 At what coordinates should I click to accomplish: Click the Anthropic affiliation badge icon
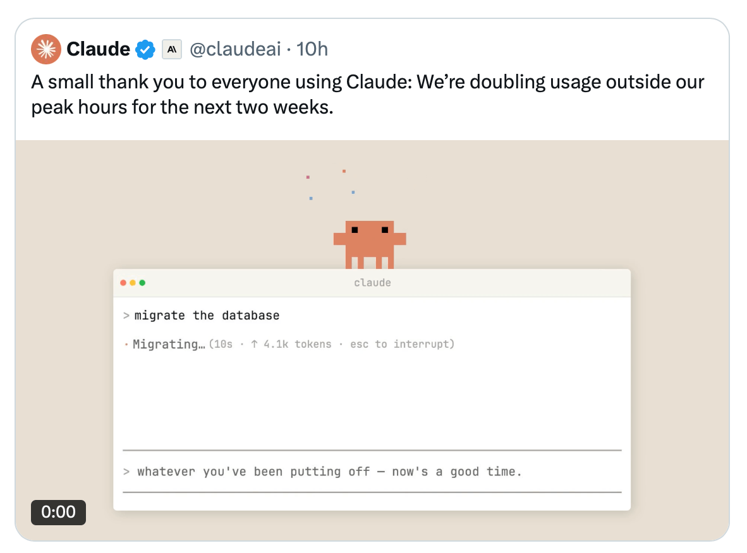point(171,49)
